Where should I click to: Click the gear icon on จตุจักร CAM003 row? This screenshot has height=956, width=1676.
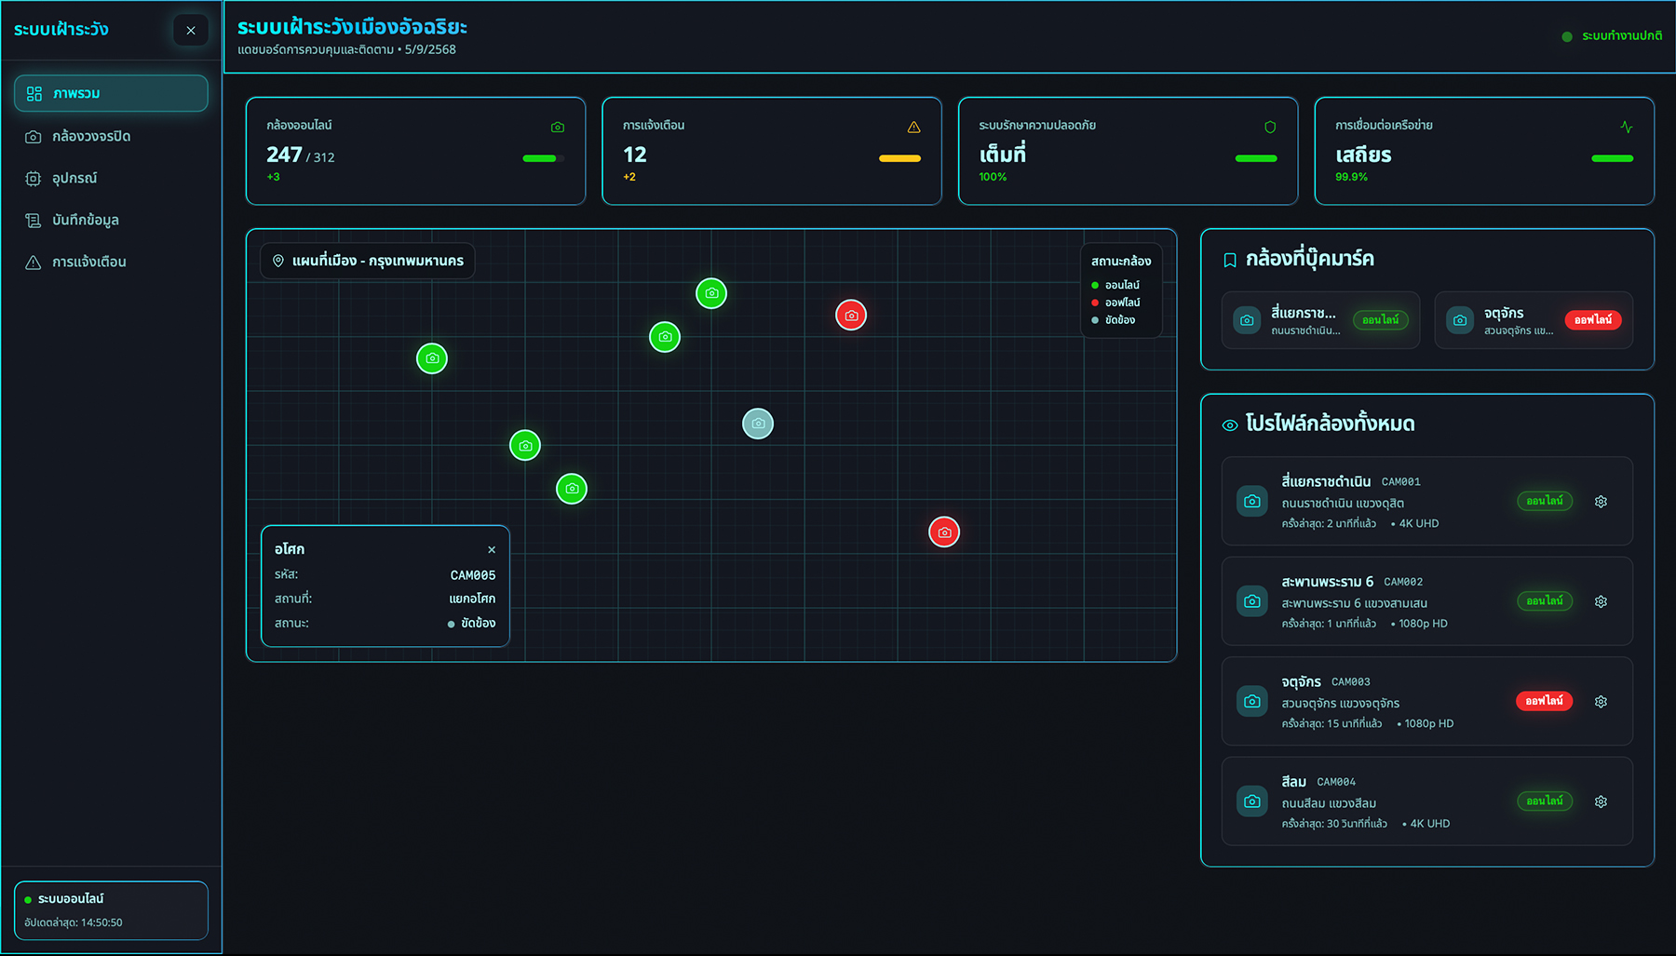pos(1601,702)
